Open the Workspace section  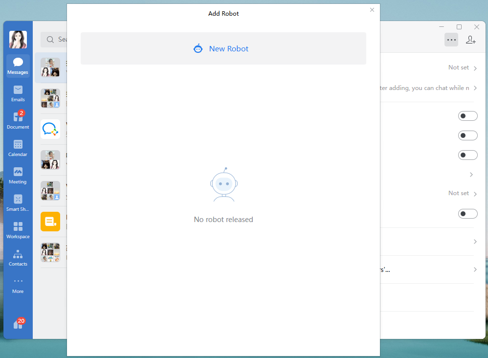coord(18,230)
